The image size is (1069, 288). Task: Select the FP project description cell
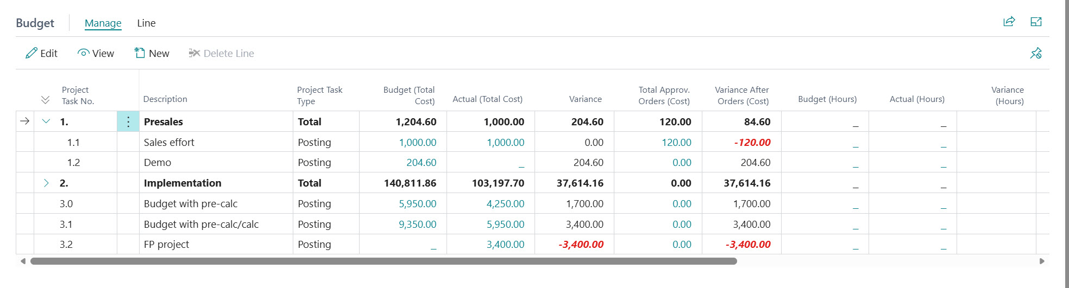pos(216,244)
